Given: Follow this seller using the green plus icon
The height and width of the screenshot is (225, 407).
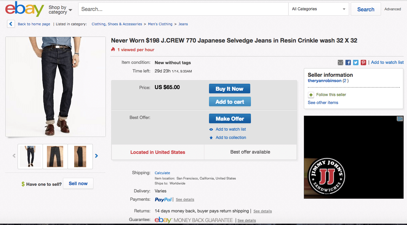Looking at the screenshot, I should (311, 95).
